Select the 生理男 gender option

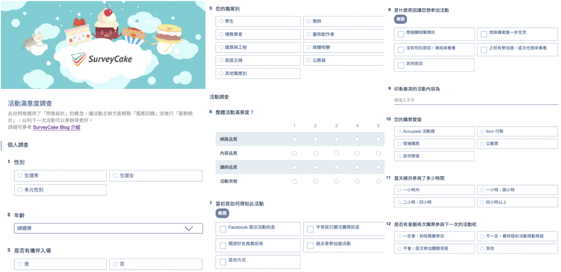(20, 176)
